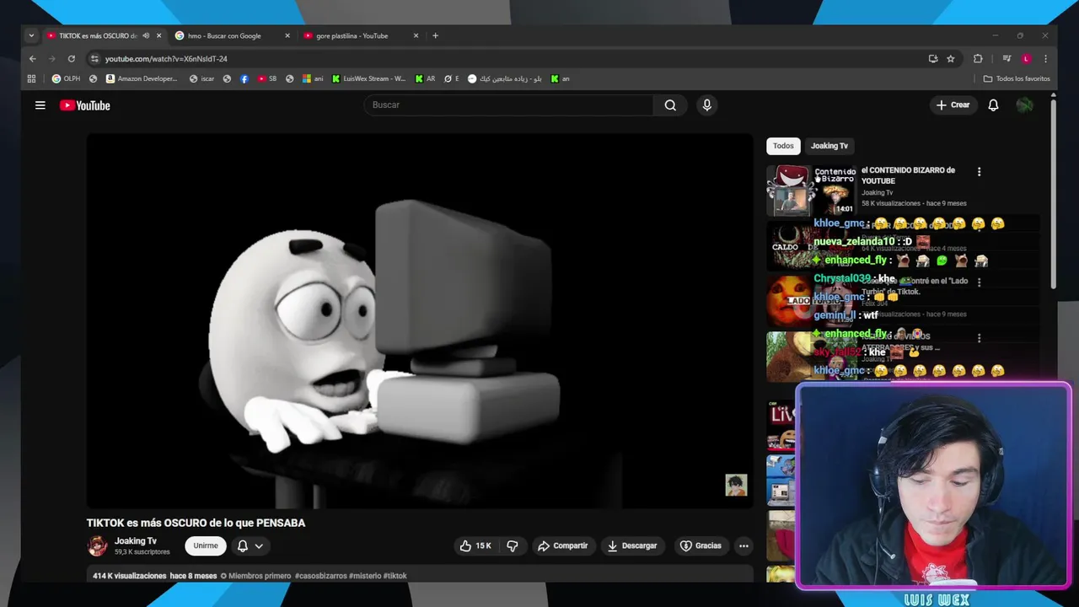Open the OLPH bookmark
Image resolution: width=1079 pixels, height=607 pixels.
coord(67,78)
